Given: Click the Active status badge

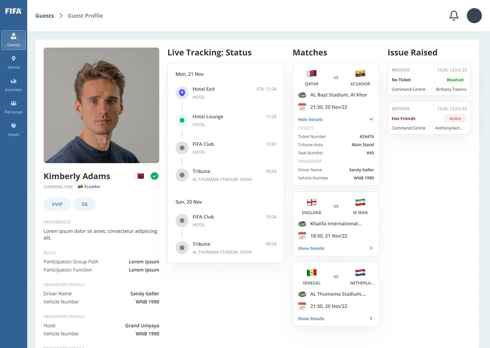Looking at the screenshot, I should [x=455, y=119].
